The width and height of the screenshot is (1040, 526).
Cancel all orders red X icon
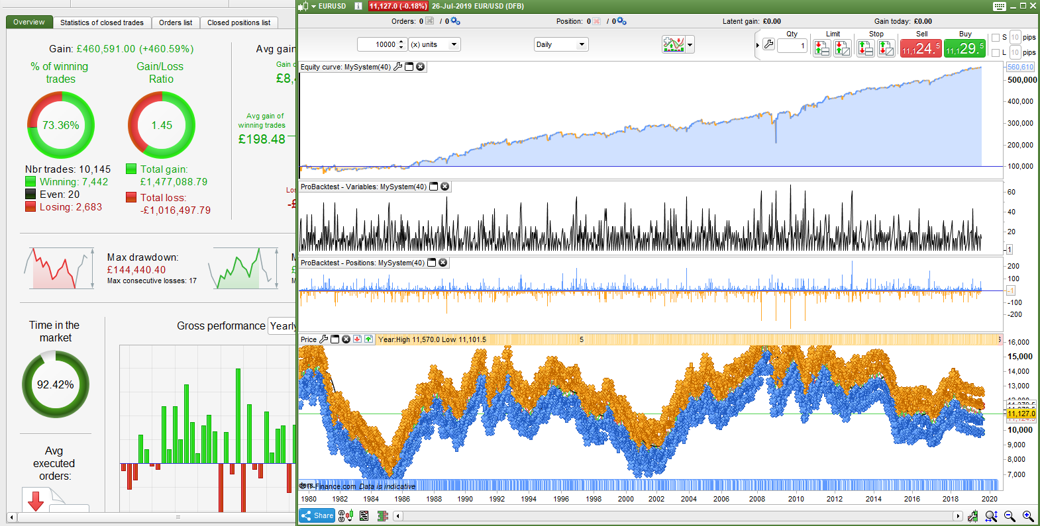pos(430,21)
